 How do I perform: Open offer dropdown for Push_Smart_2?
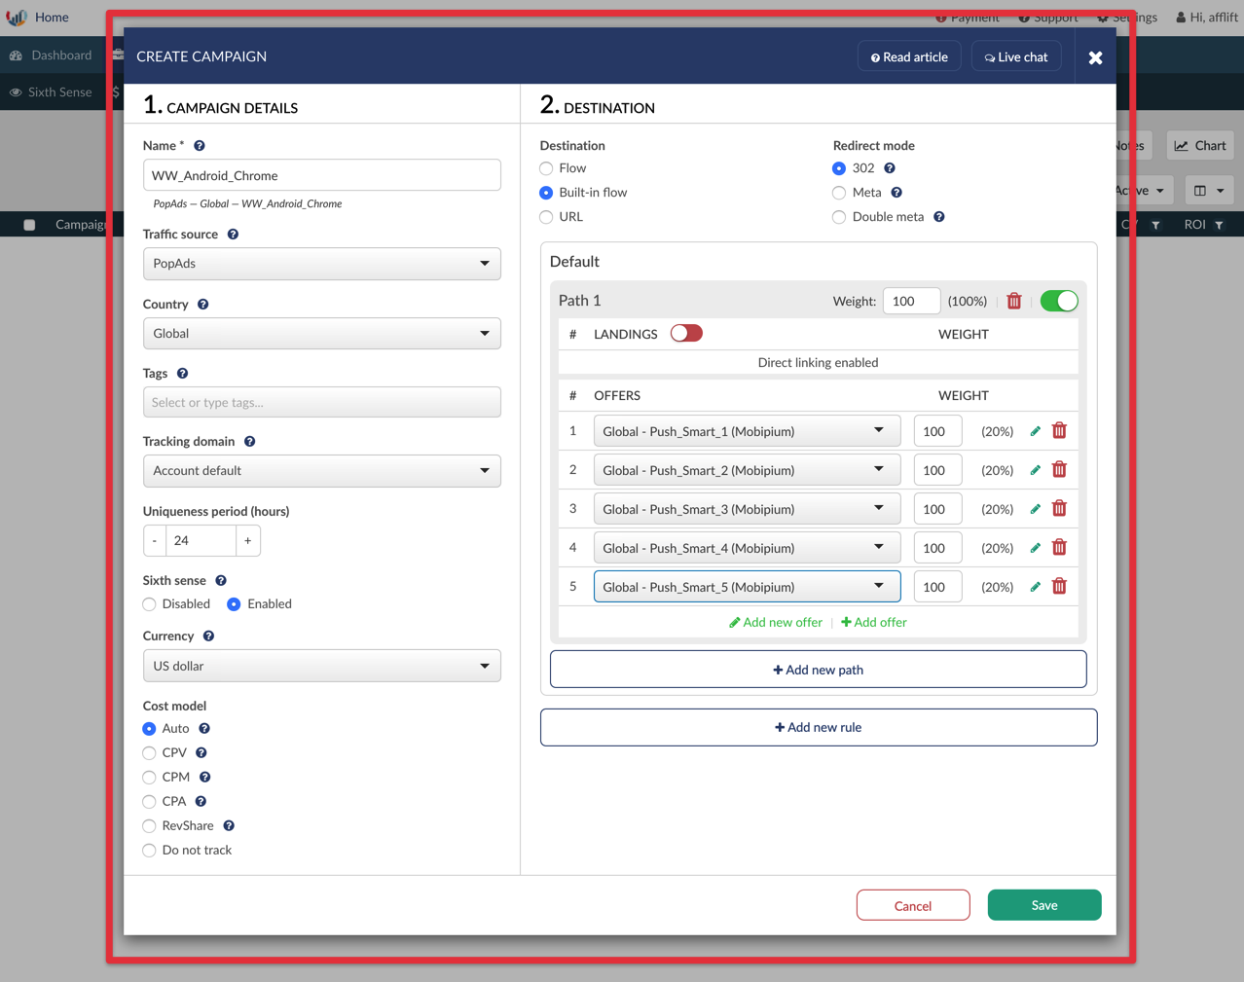[747, 470]
